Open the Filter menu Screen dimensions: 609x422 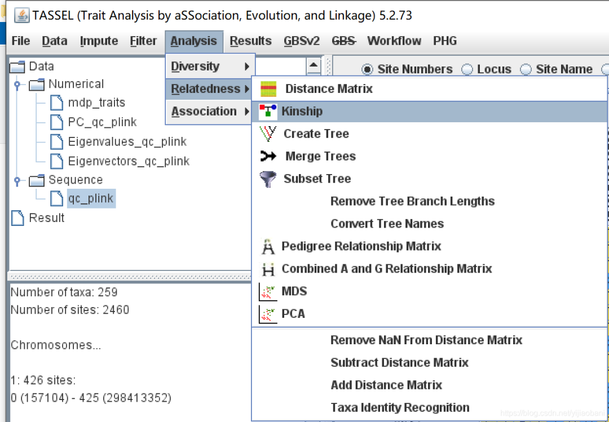143,41
